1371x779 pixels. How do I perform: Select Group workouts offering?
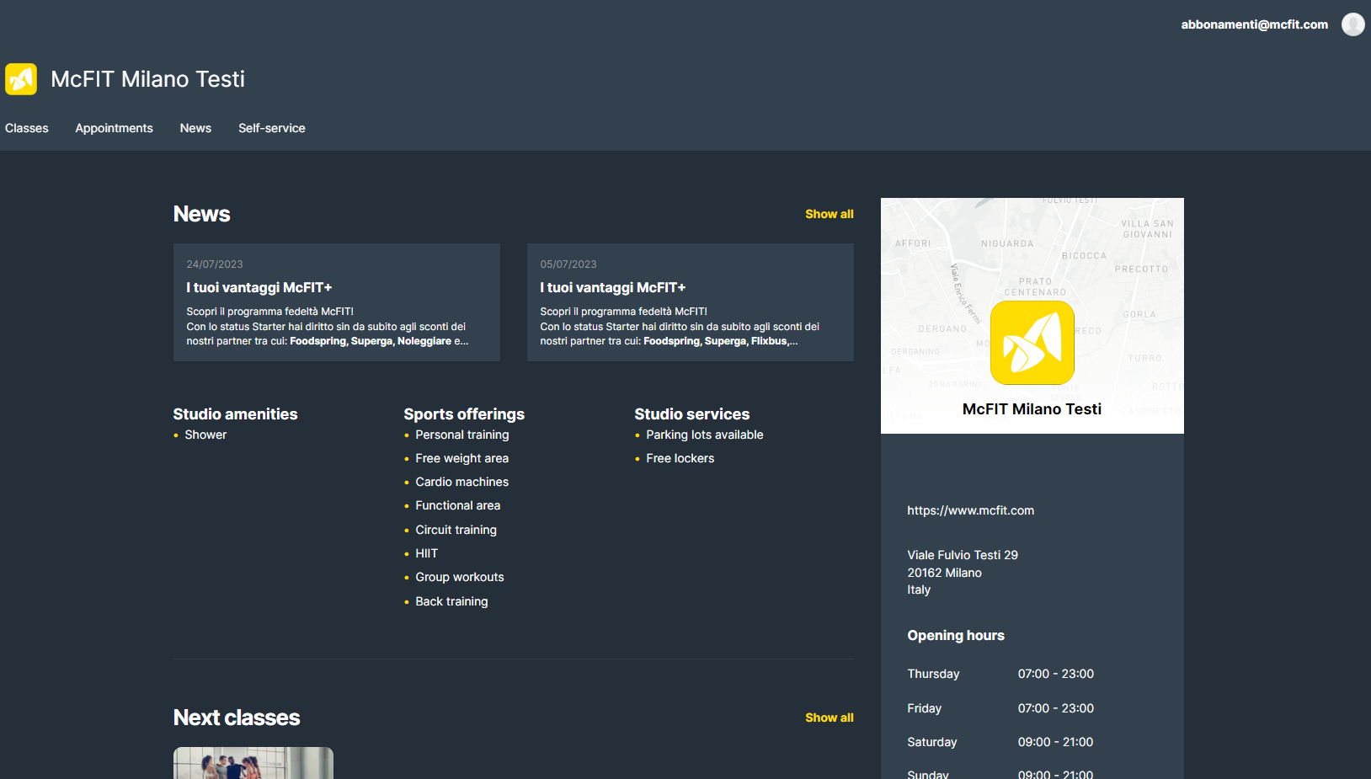(x=460, y=577)
